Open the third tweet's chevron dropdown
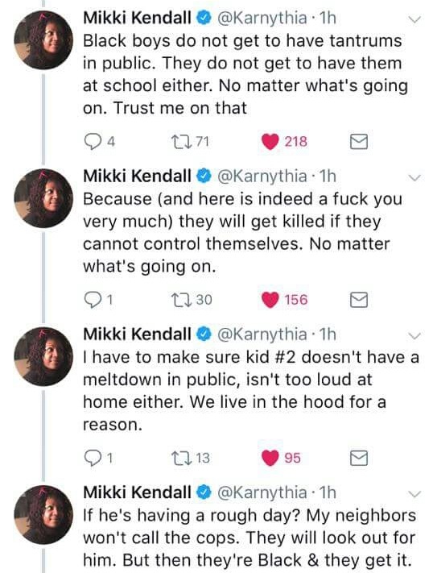 [414, 335]
